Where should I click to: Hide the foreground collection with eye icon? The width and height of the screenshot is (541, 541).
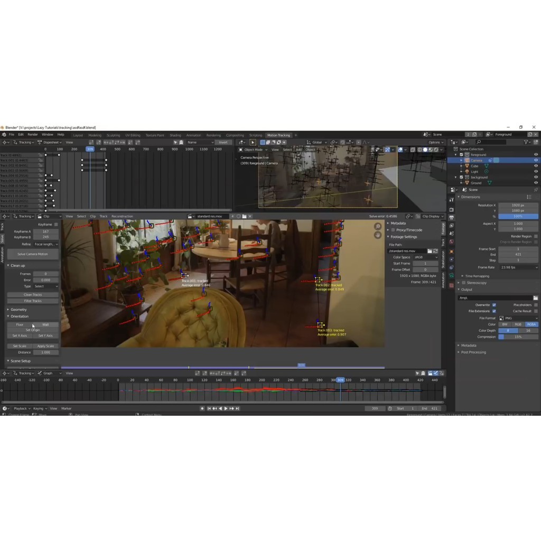pyautogui.click(x=536, y=155)
